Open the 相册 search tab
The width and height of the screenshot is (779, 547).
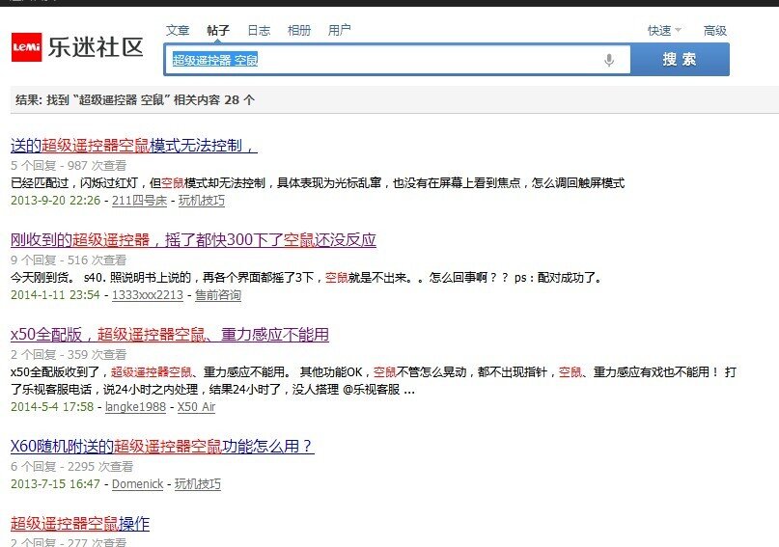tap(299, 30)
